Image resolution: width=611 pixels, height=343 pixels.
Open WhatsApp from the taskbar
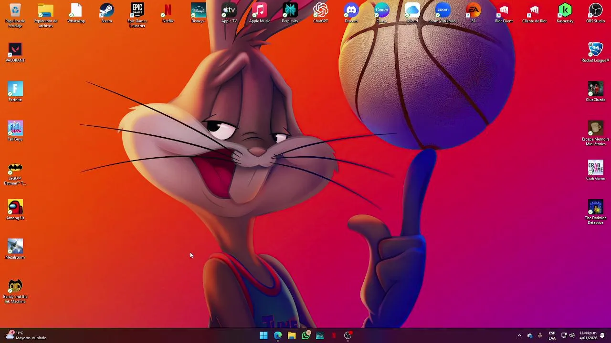[x=305, y=336]
